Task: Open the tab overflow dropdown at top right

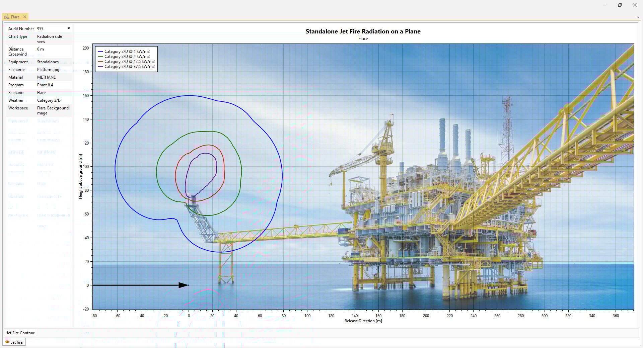Action: coord(638,17)
